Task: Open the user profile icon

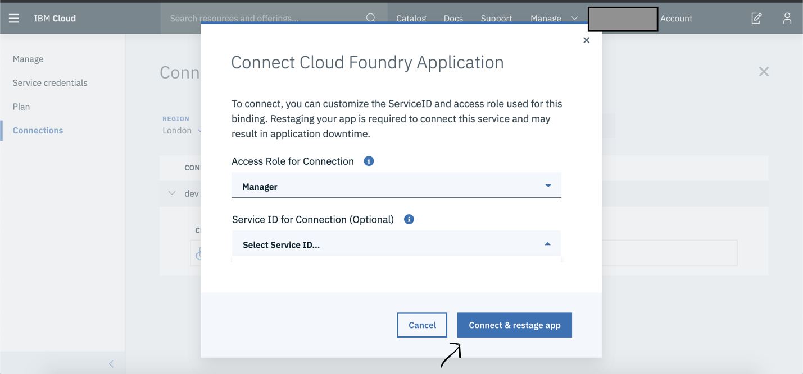Action: tap(787, 18)
